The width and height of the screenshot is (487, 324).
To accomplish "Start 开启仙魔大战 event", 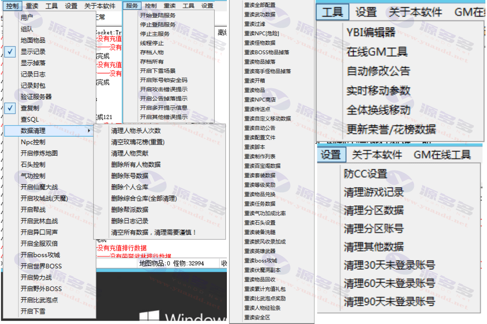I will click(39, 187).
